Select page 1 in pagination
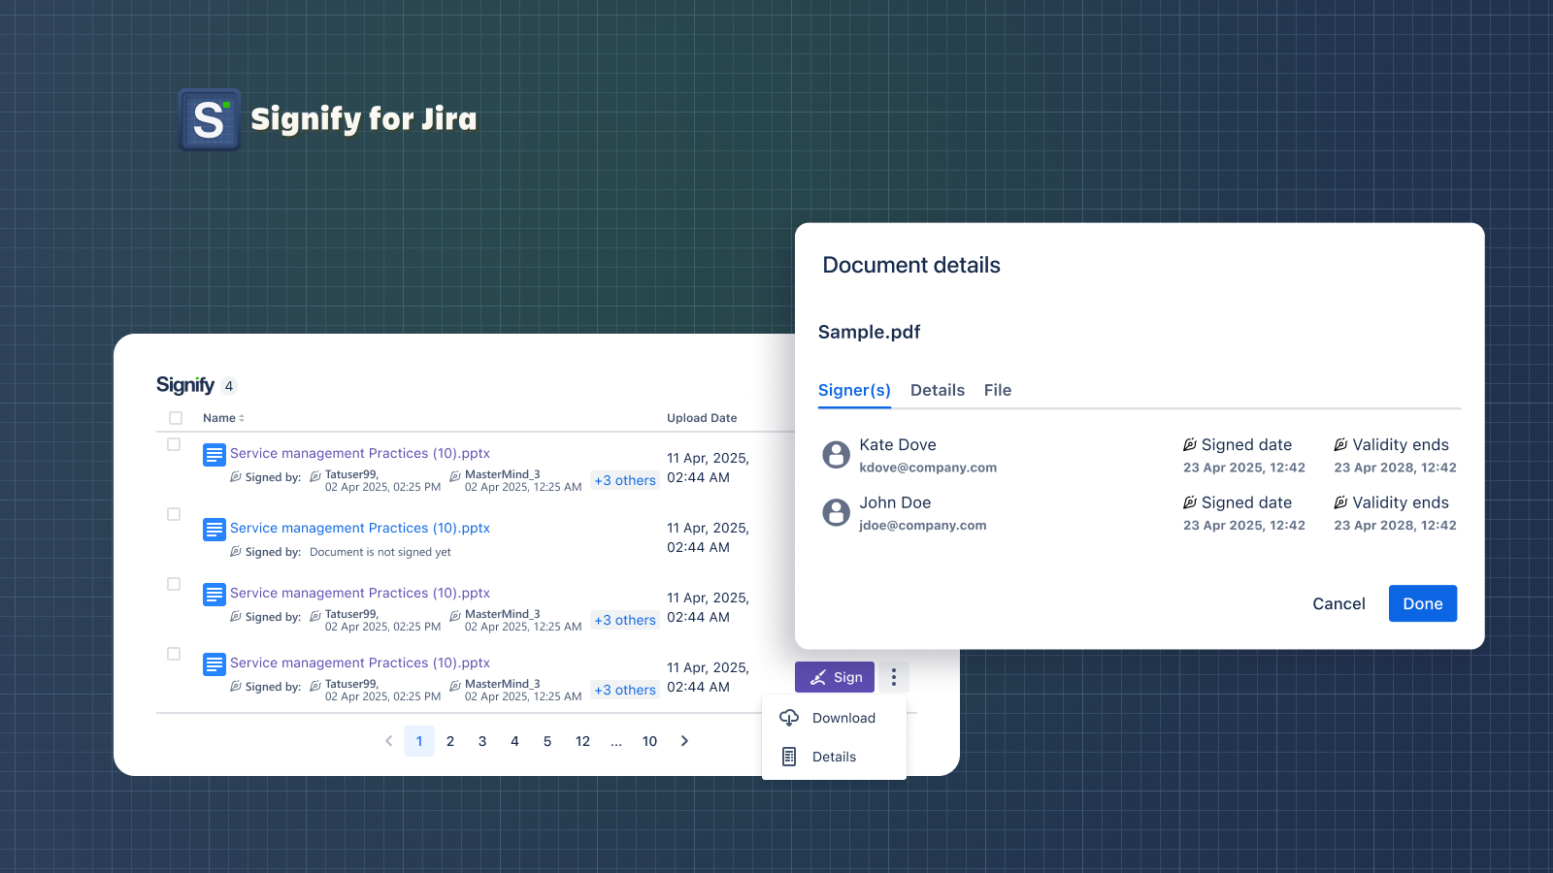This screenshot has height=873, width=1553. (419, 741)
